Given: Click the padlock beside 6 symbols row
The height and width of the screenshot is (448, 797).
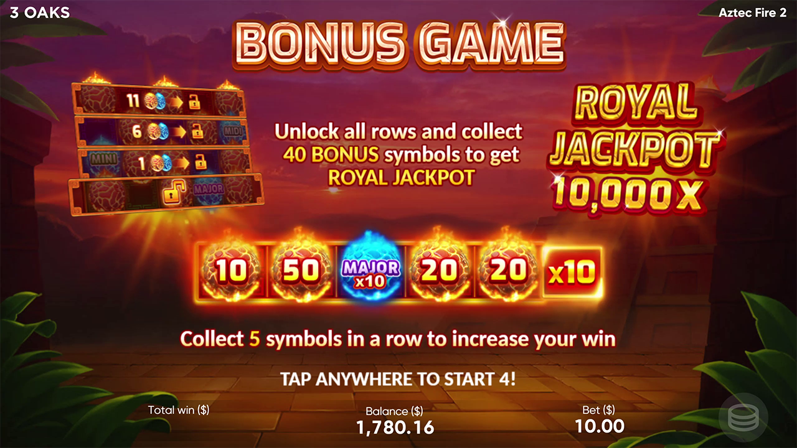Looking at the screenshot, I should [198, 131].
